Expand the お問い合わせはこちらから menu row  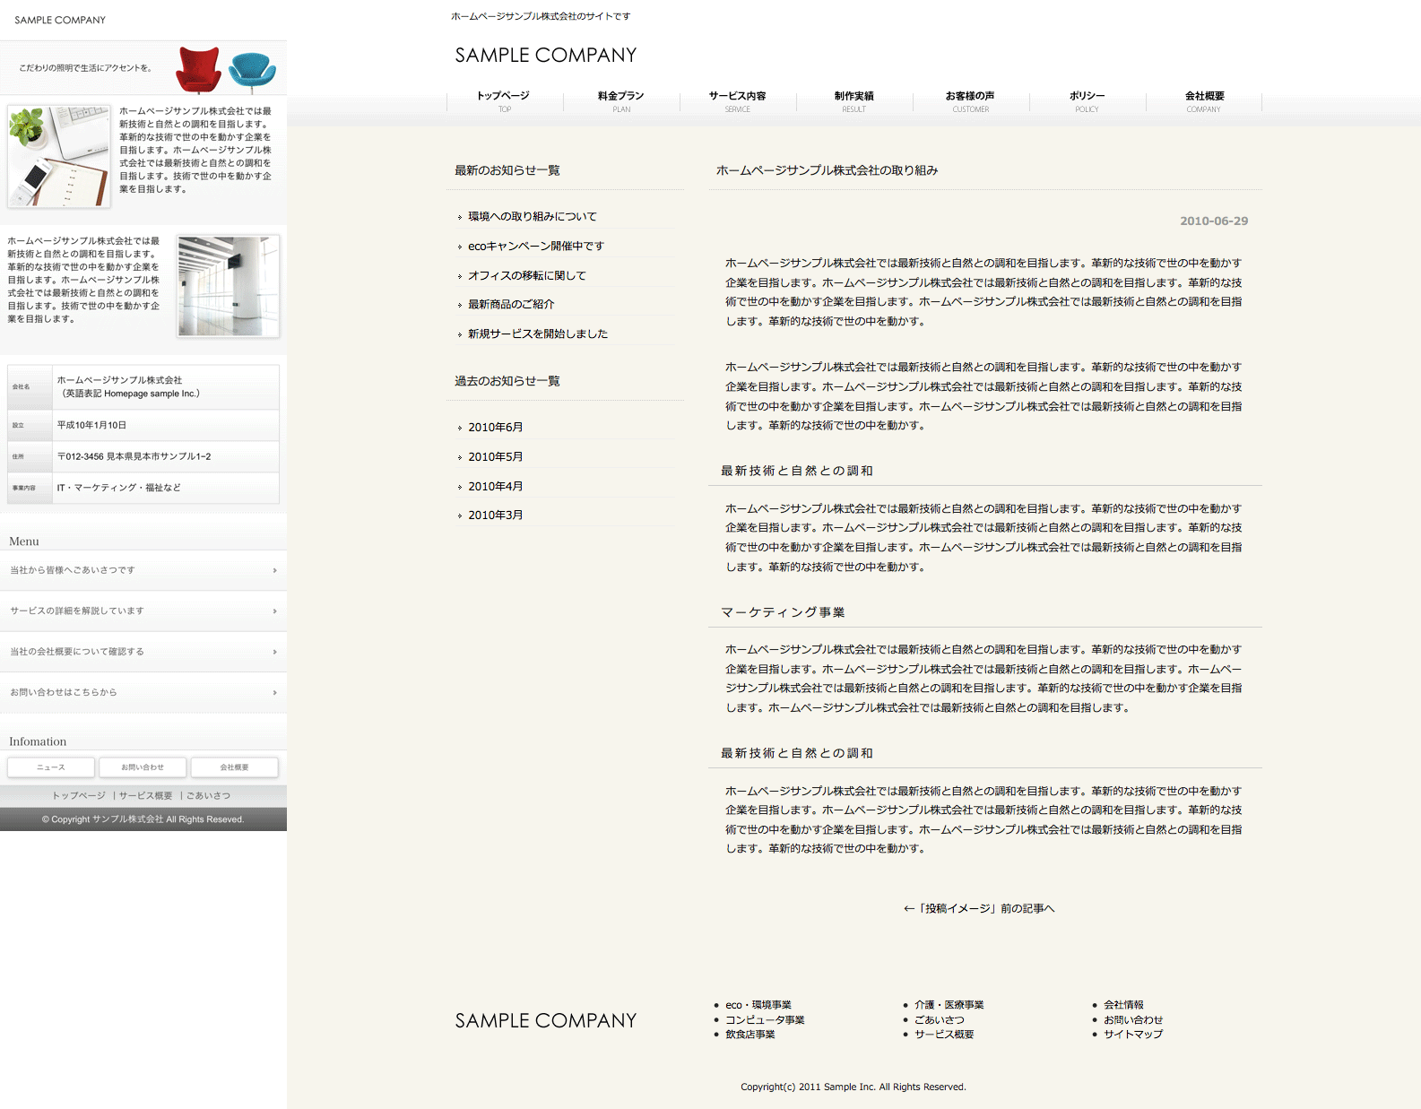[143, 693]
